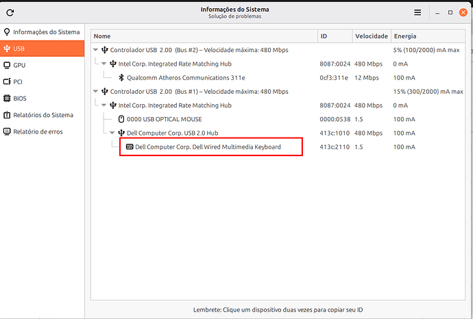
Task: Click the Solução de problemas subtitle
Action: click(234, 16)
